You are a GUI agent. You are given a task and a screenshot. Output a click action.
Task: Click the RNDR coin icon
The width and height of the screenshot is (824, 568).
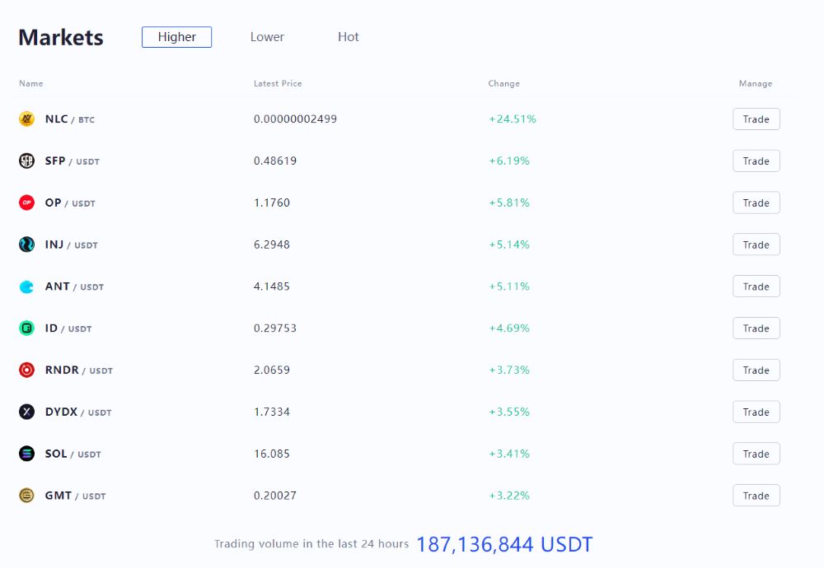(27, 370)
